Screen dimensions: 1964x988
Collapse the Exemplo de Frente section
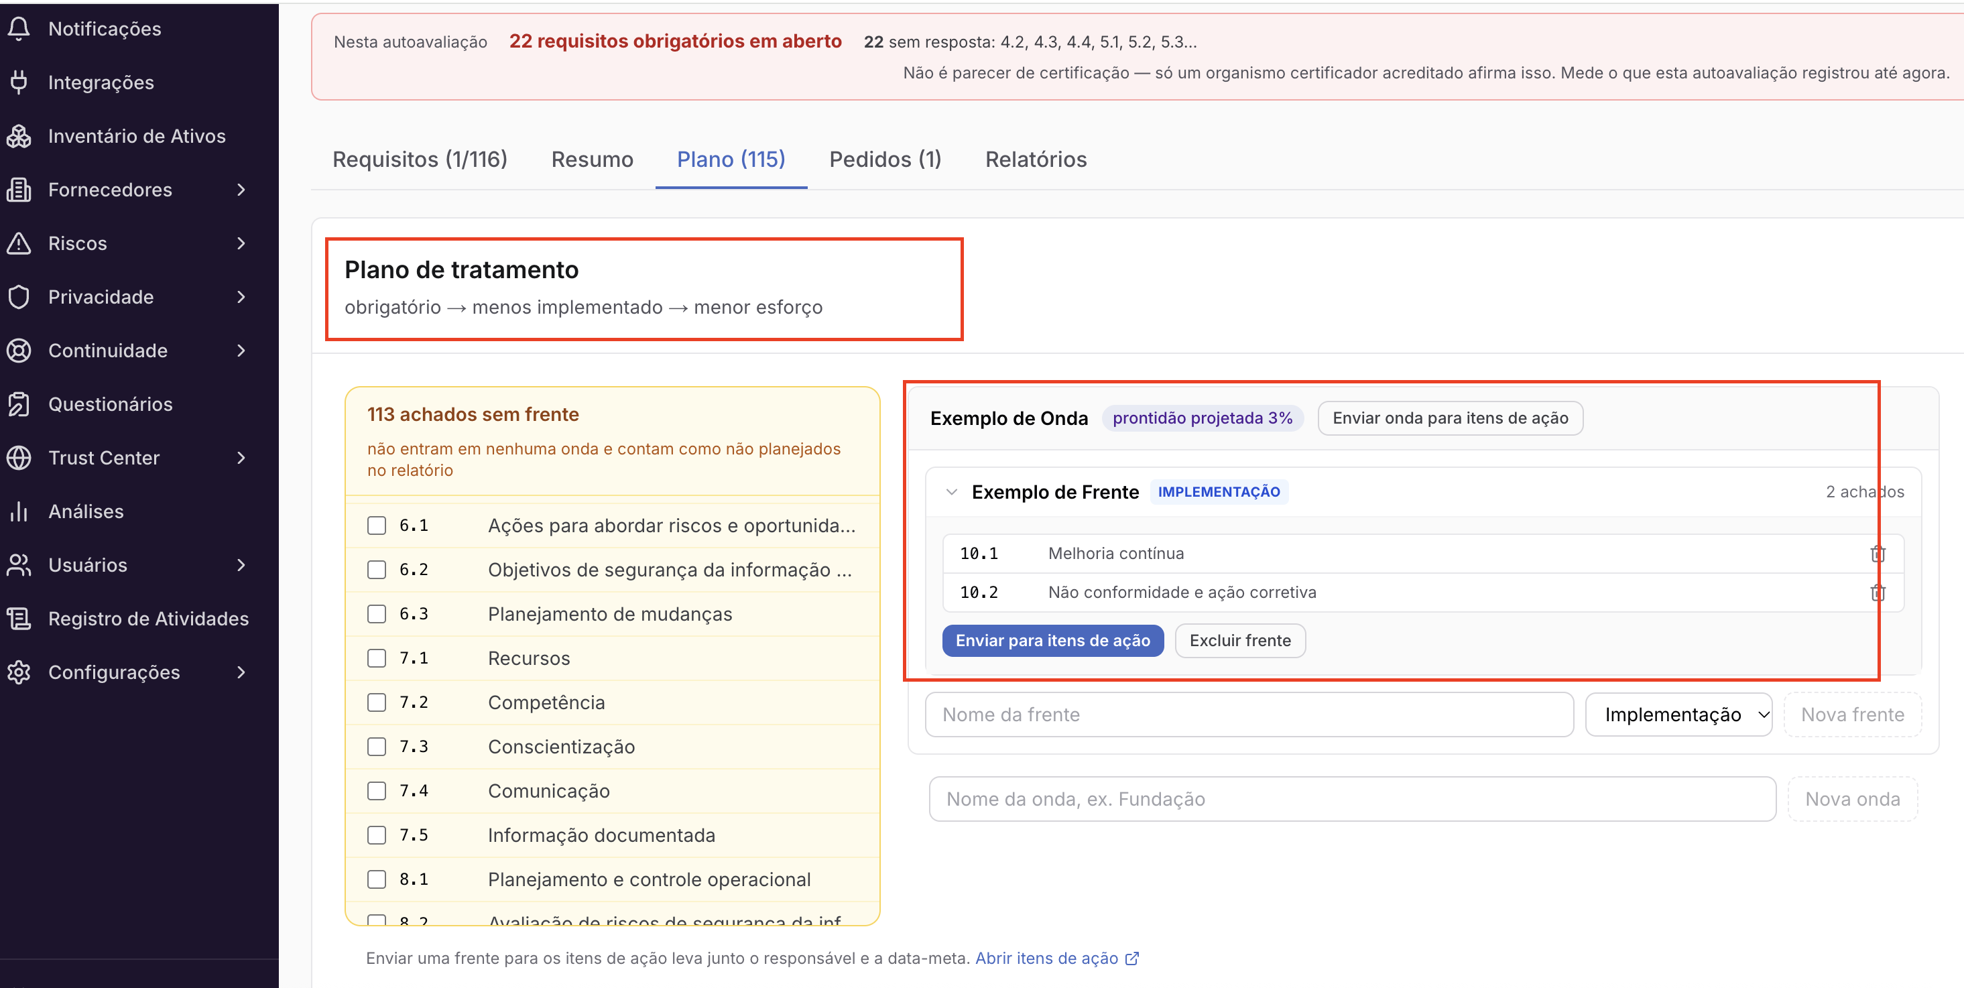[x=952, y=492]
